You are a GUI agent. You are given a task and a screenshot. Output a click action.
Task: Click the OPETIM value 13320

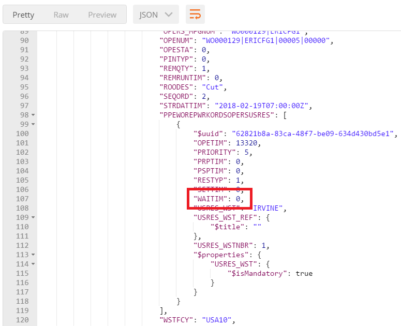[246, 143]
